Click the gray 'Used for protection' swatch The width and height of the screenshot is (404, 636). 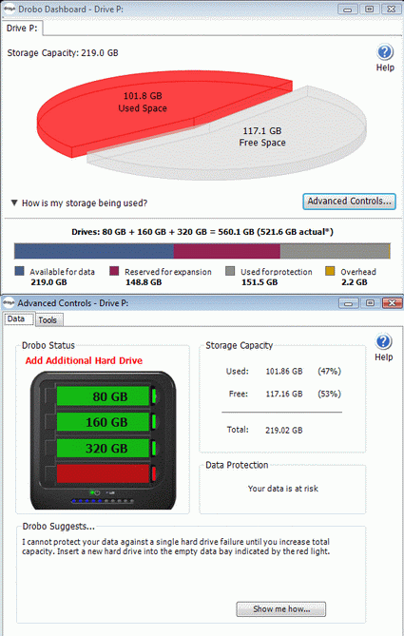[x=230, y=271]
